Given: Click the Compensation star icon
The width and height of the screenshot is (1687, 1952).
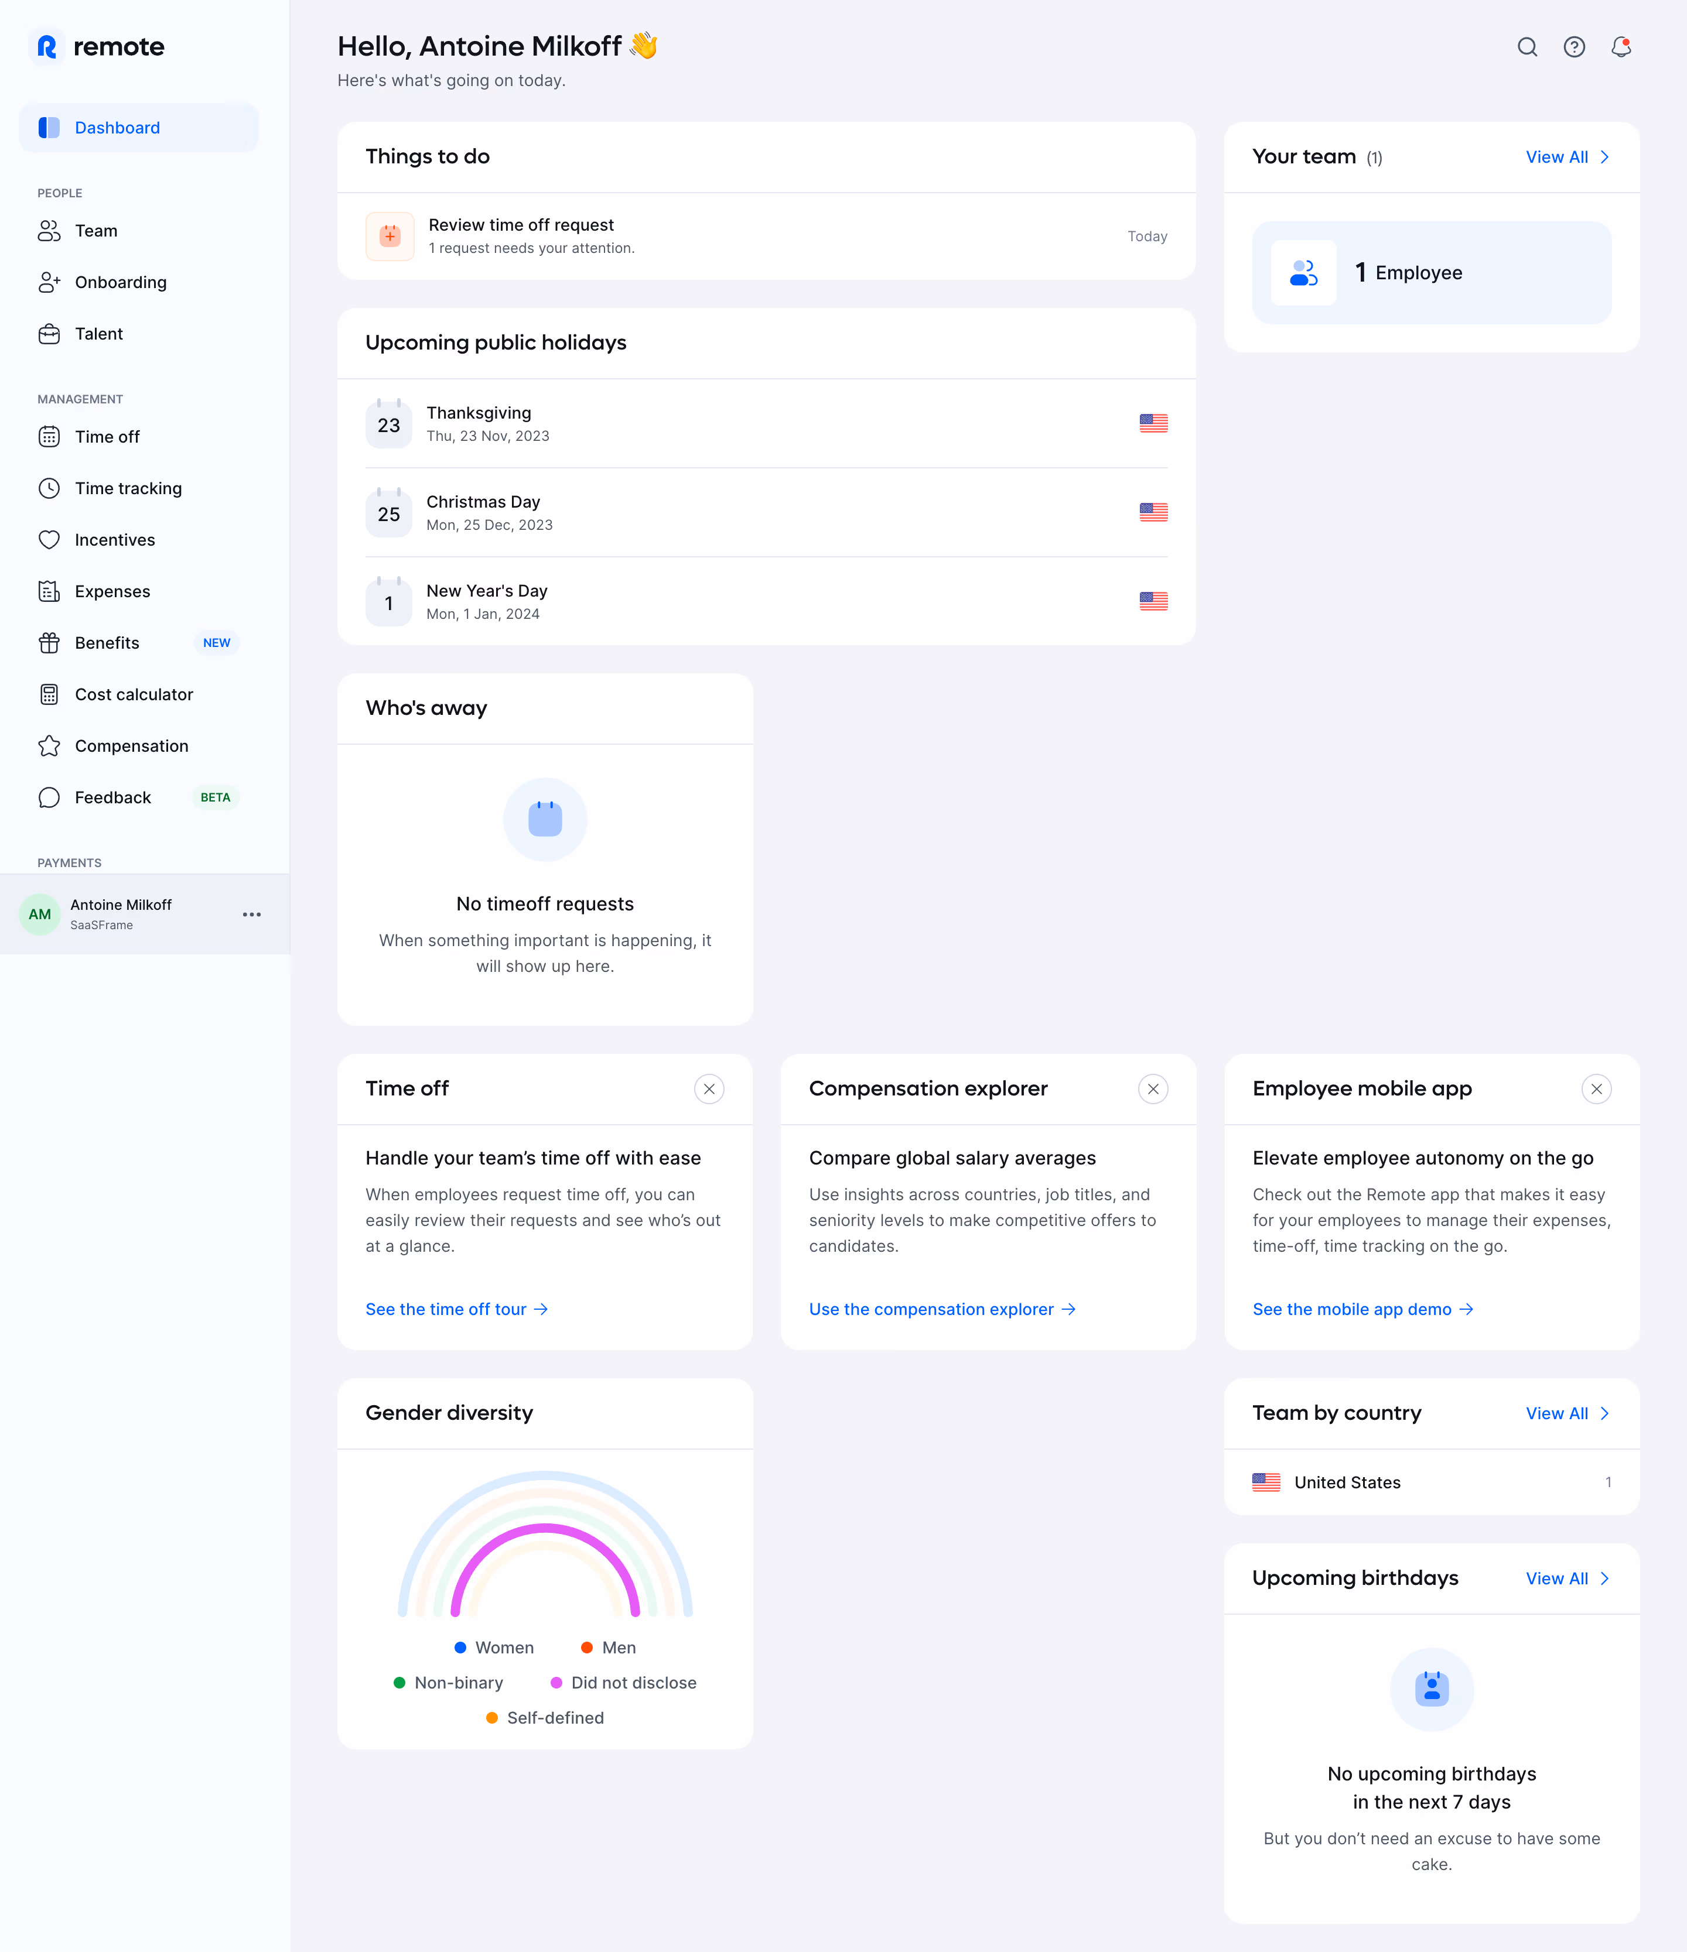Looking at the screenshot, I should (x=49, y=746).
